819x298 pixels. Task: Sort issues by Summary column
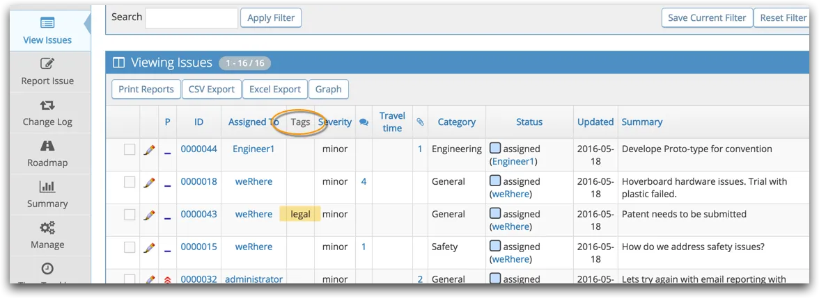coord(642,122)
